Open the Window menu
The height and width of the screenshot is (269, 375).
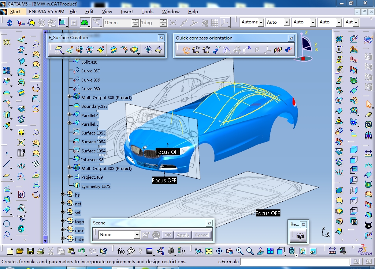click(x=171, y=12)
